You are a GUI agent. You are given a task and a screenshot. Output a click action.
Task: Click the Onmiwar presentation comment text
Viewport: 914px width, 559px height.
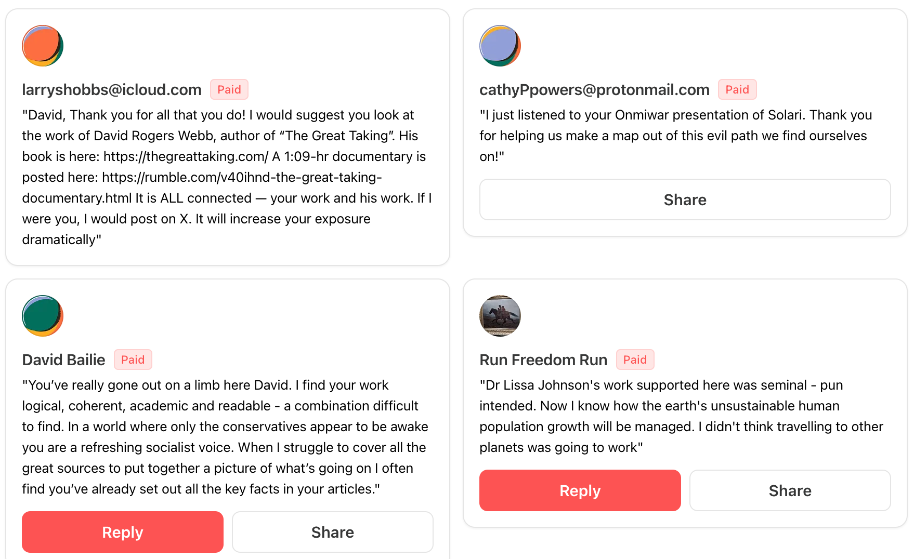[x=676, y=136]
